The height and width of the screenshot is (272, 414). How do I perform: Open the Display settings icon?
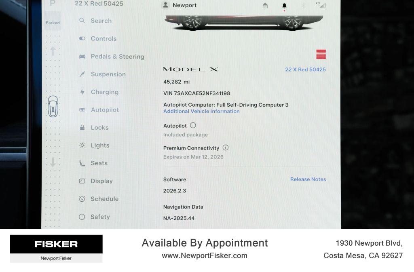click(x=82, y=181)
